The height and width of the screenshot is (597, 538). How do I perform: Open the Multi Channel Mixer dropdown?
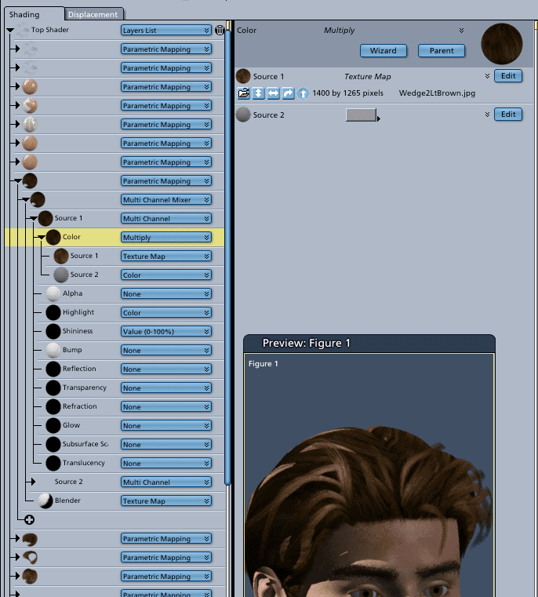(166, 199)
